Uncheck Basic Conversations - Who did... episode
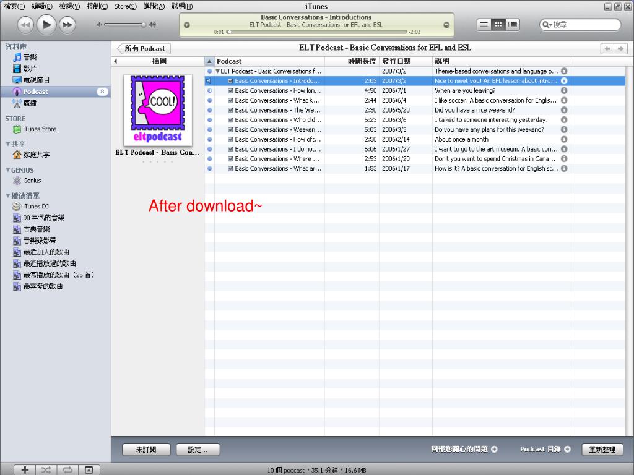 pyautogui.click(x=230, y=120)
